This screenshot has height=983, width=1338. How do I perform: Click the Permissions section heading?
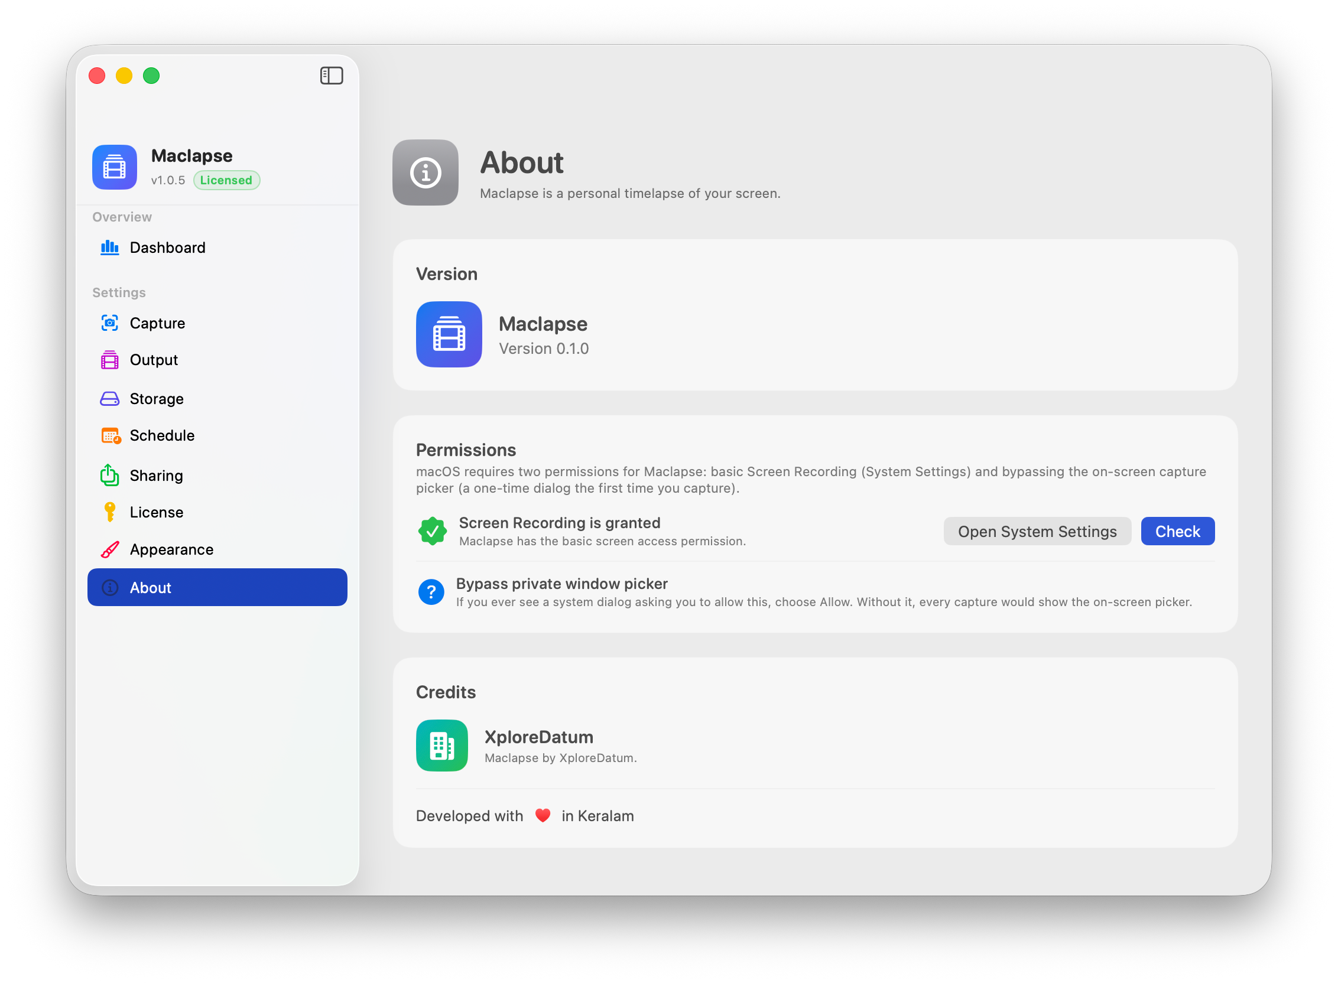click(x=466, y=449)
